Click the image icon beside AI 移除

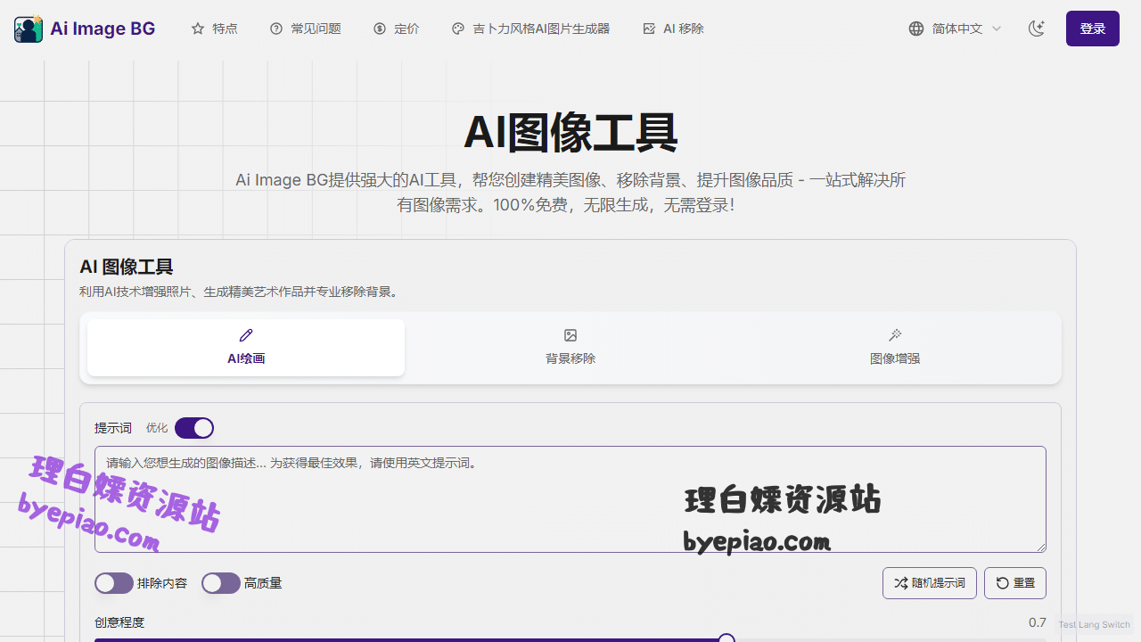649,29
